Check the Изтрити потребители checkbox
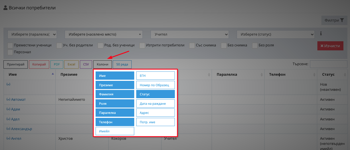The height and width of the screenshot is (150, 350). (142, 45)
